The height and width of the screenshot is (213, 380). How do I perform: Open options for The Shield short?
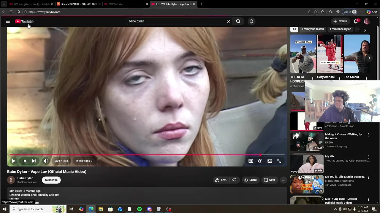pos(366,78)
